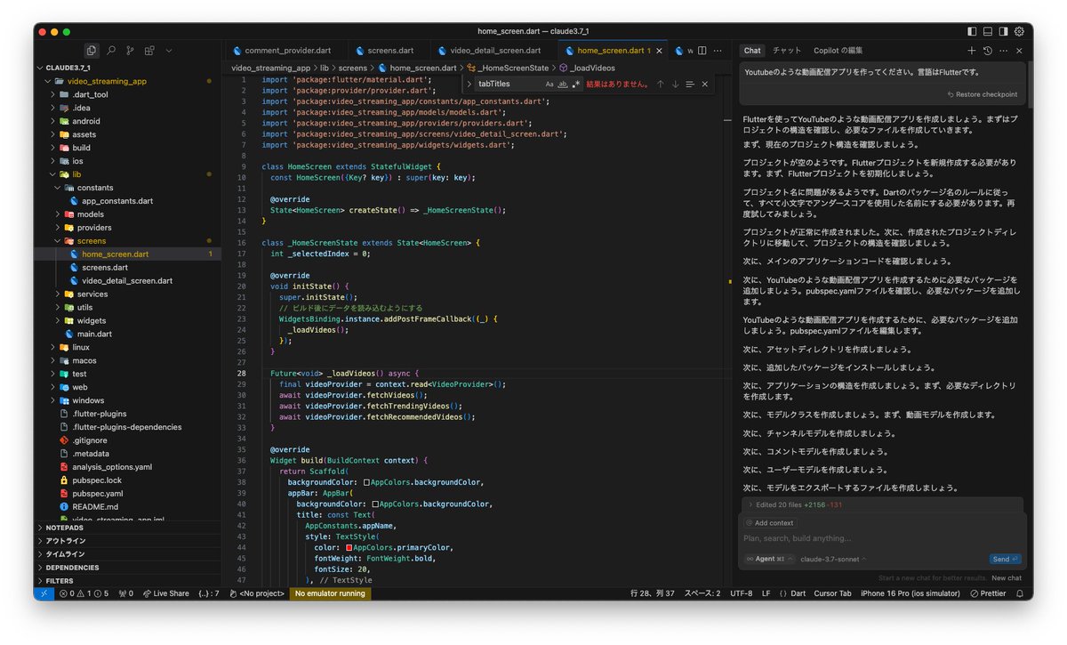Expand the android folder

(x=127, y=121)
